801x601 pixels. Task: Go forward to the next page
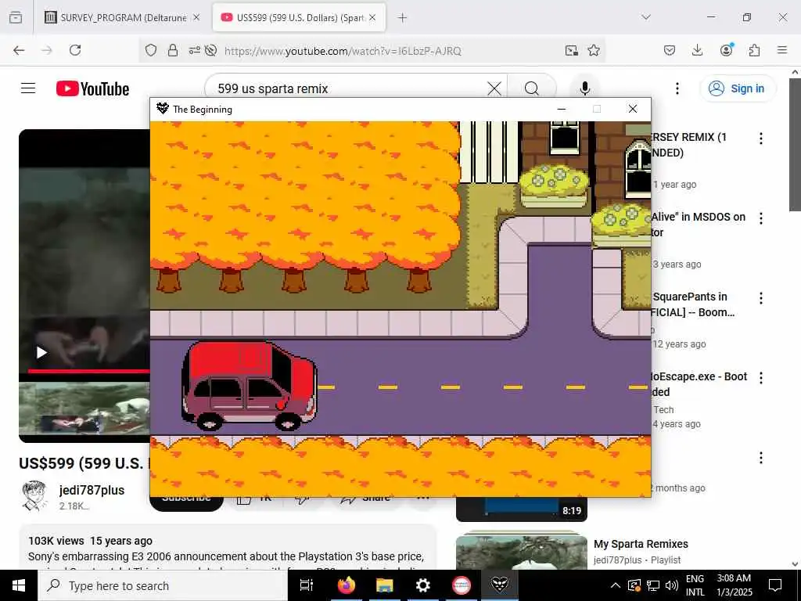(x=47, y=50)
